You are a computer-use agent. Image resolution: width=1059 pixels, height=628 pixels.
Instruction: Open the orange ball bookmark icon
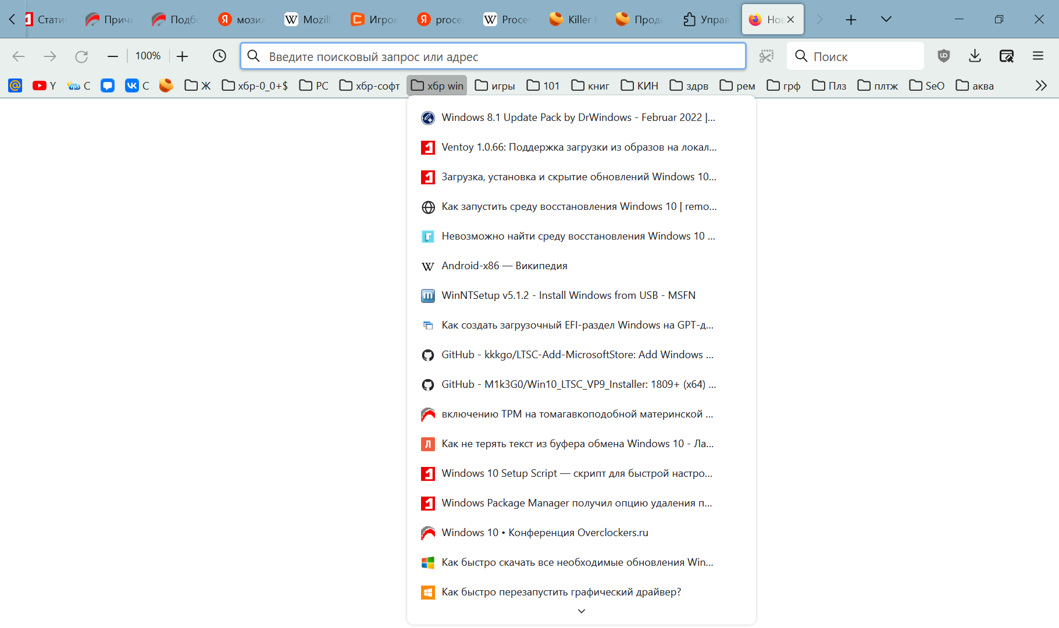(x=166, y=85)
